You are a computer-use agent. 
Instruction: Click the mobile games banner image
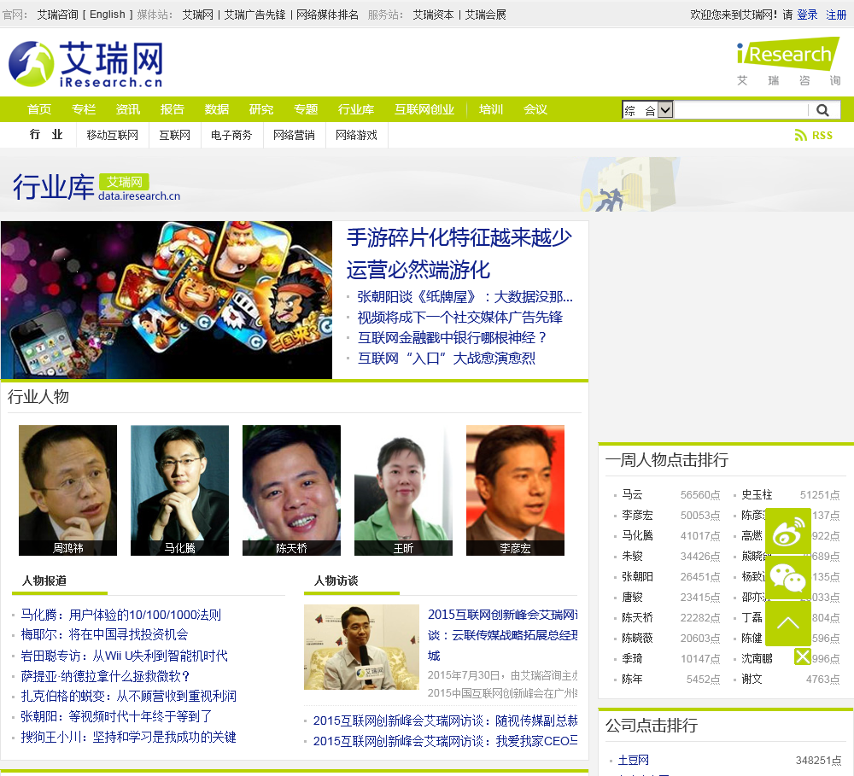click(x=167, y=300)
